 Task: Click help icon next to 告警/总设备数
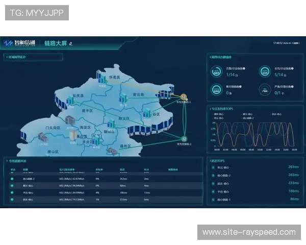pyautogui.click(x=244, y=68)
